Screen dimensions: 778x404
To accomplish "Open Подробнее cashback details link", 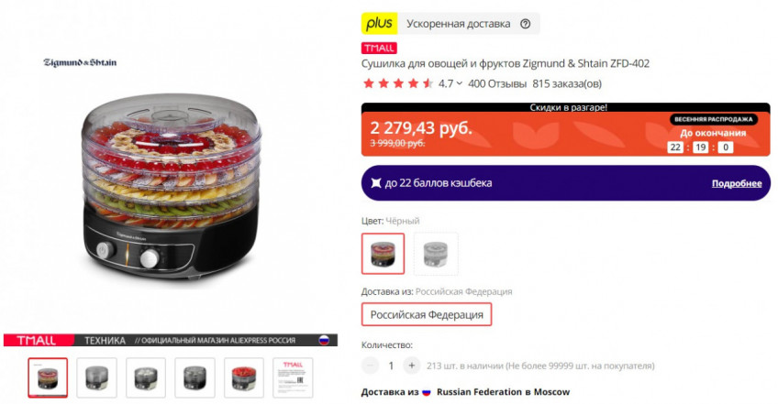I will 737,183.
